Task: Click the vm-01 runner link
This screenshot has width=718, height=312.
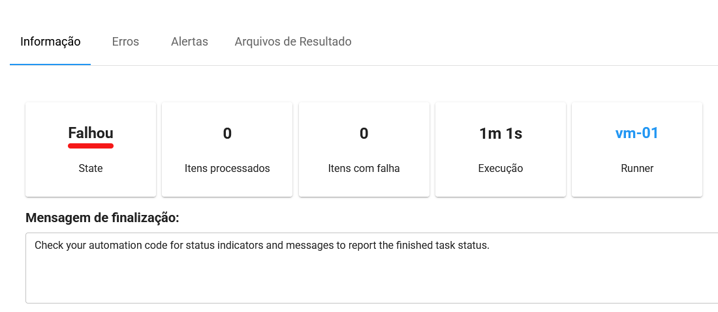Action: pyautogui.click(x=636, y=133)
